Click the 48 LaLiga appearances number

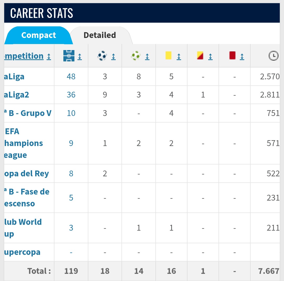[71, 77]
